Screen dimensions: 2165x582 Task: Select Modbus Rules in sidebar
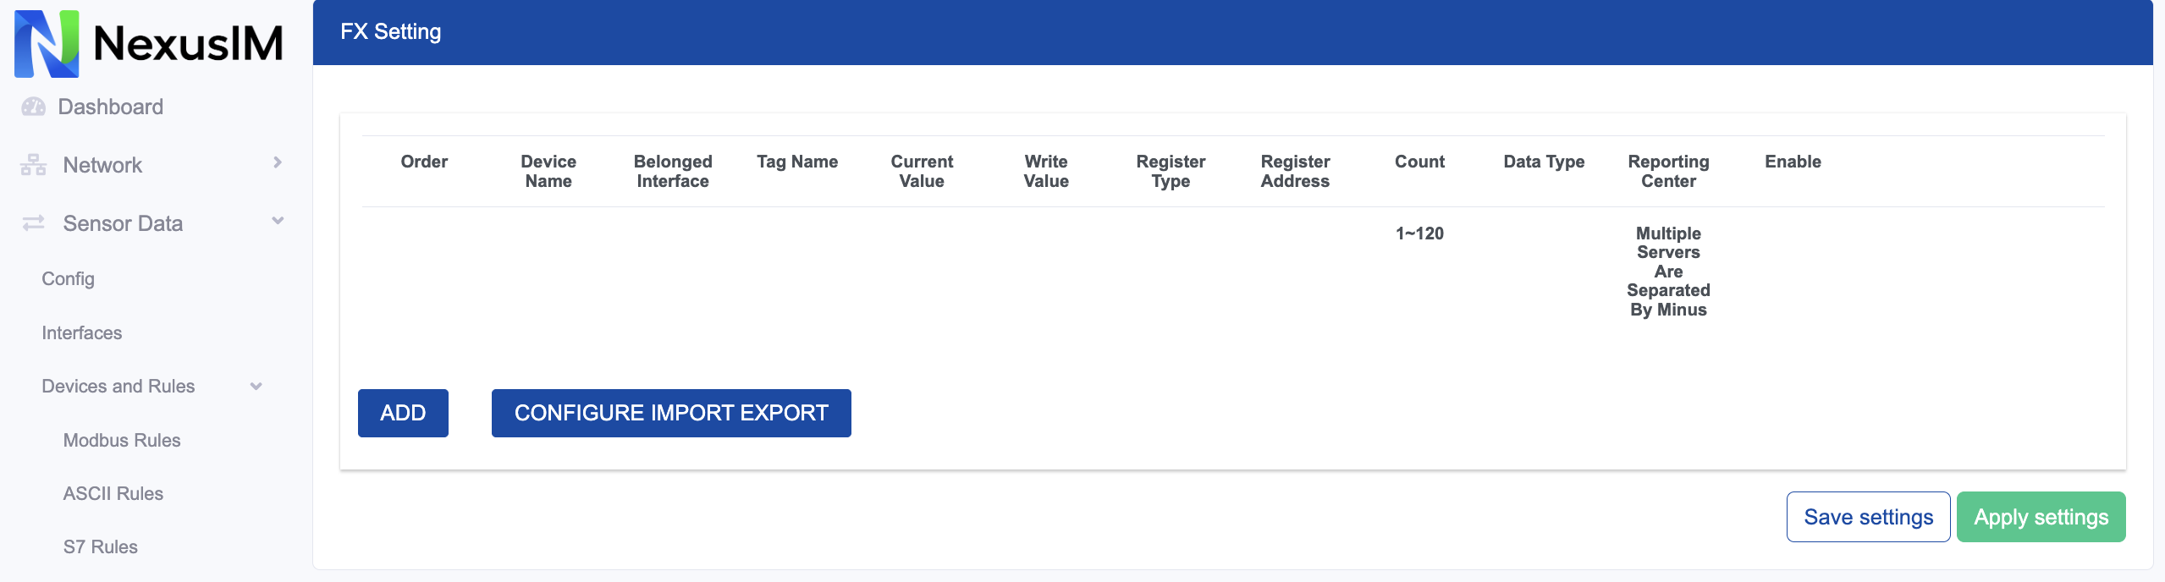click(x=122, y=440)
